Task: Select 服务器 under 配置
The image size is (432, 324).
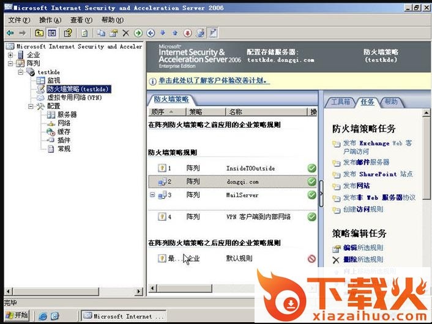Action: click(67, 114)
